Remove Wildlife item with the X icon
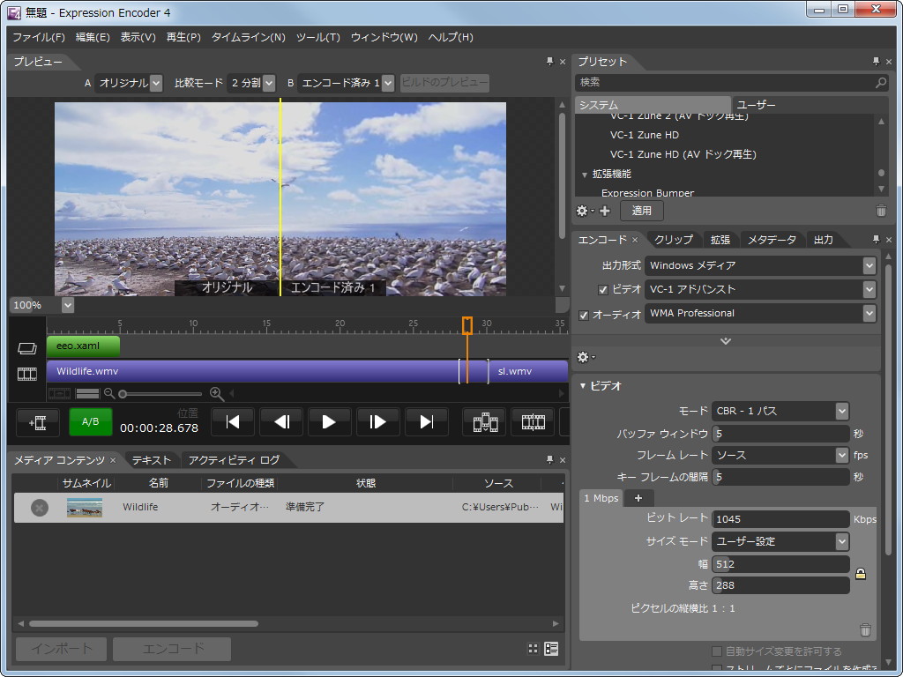 tap(39, 508)
